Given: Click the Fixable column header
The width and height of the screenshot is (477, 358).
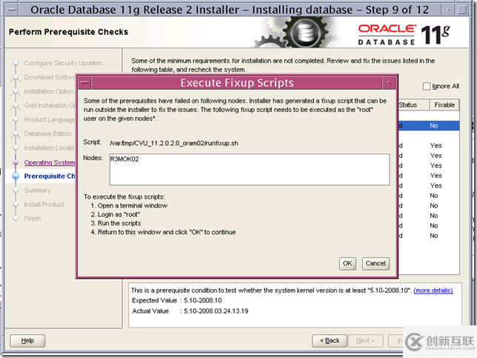Looking at the screenshot, I should (444, 105).
